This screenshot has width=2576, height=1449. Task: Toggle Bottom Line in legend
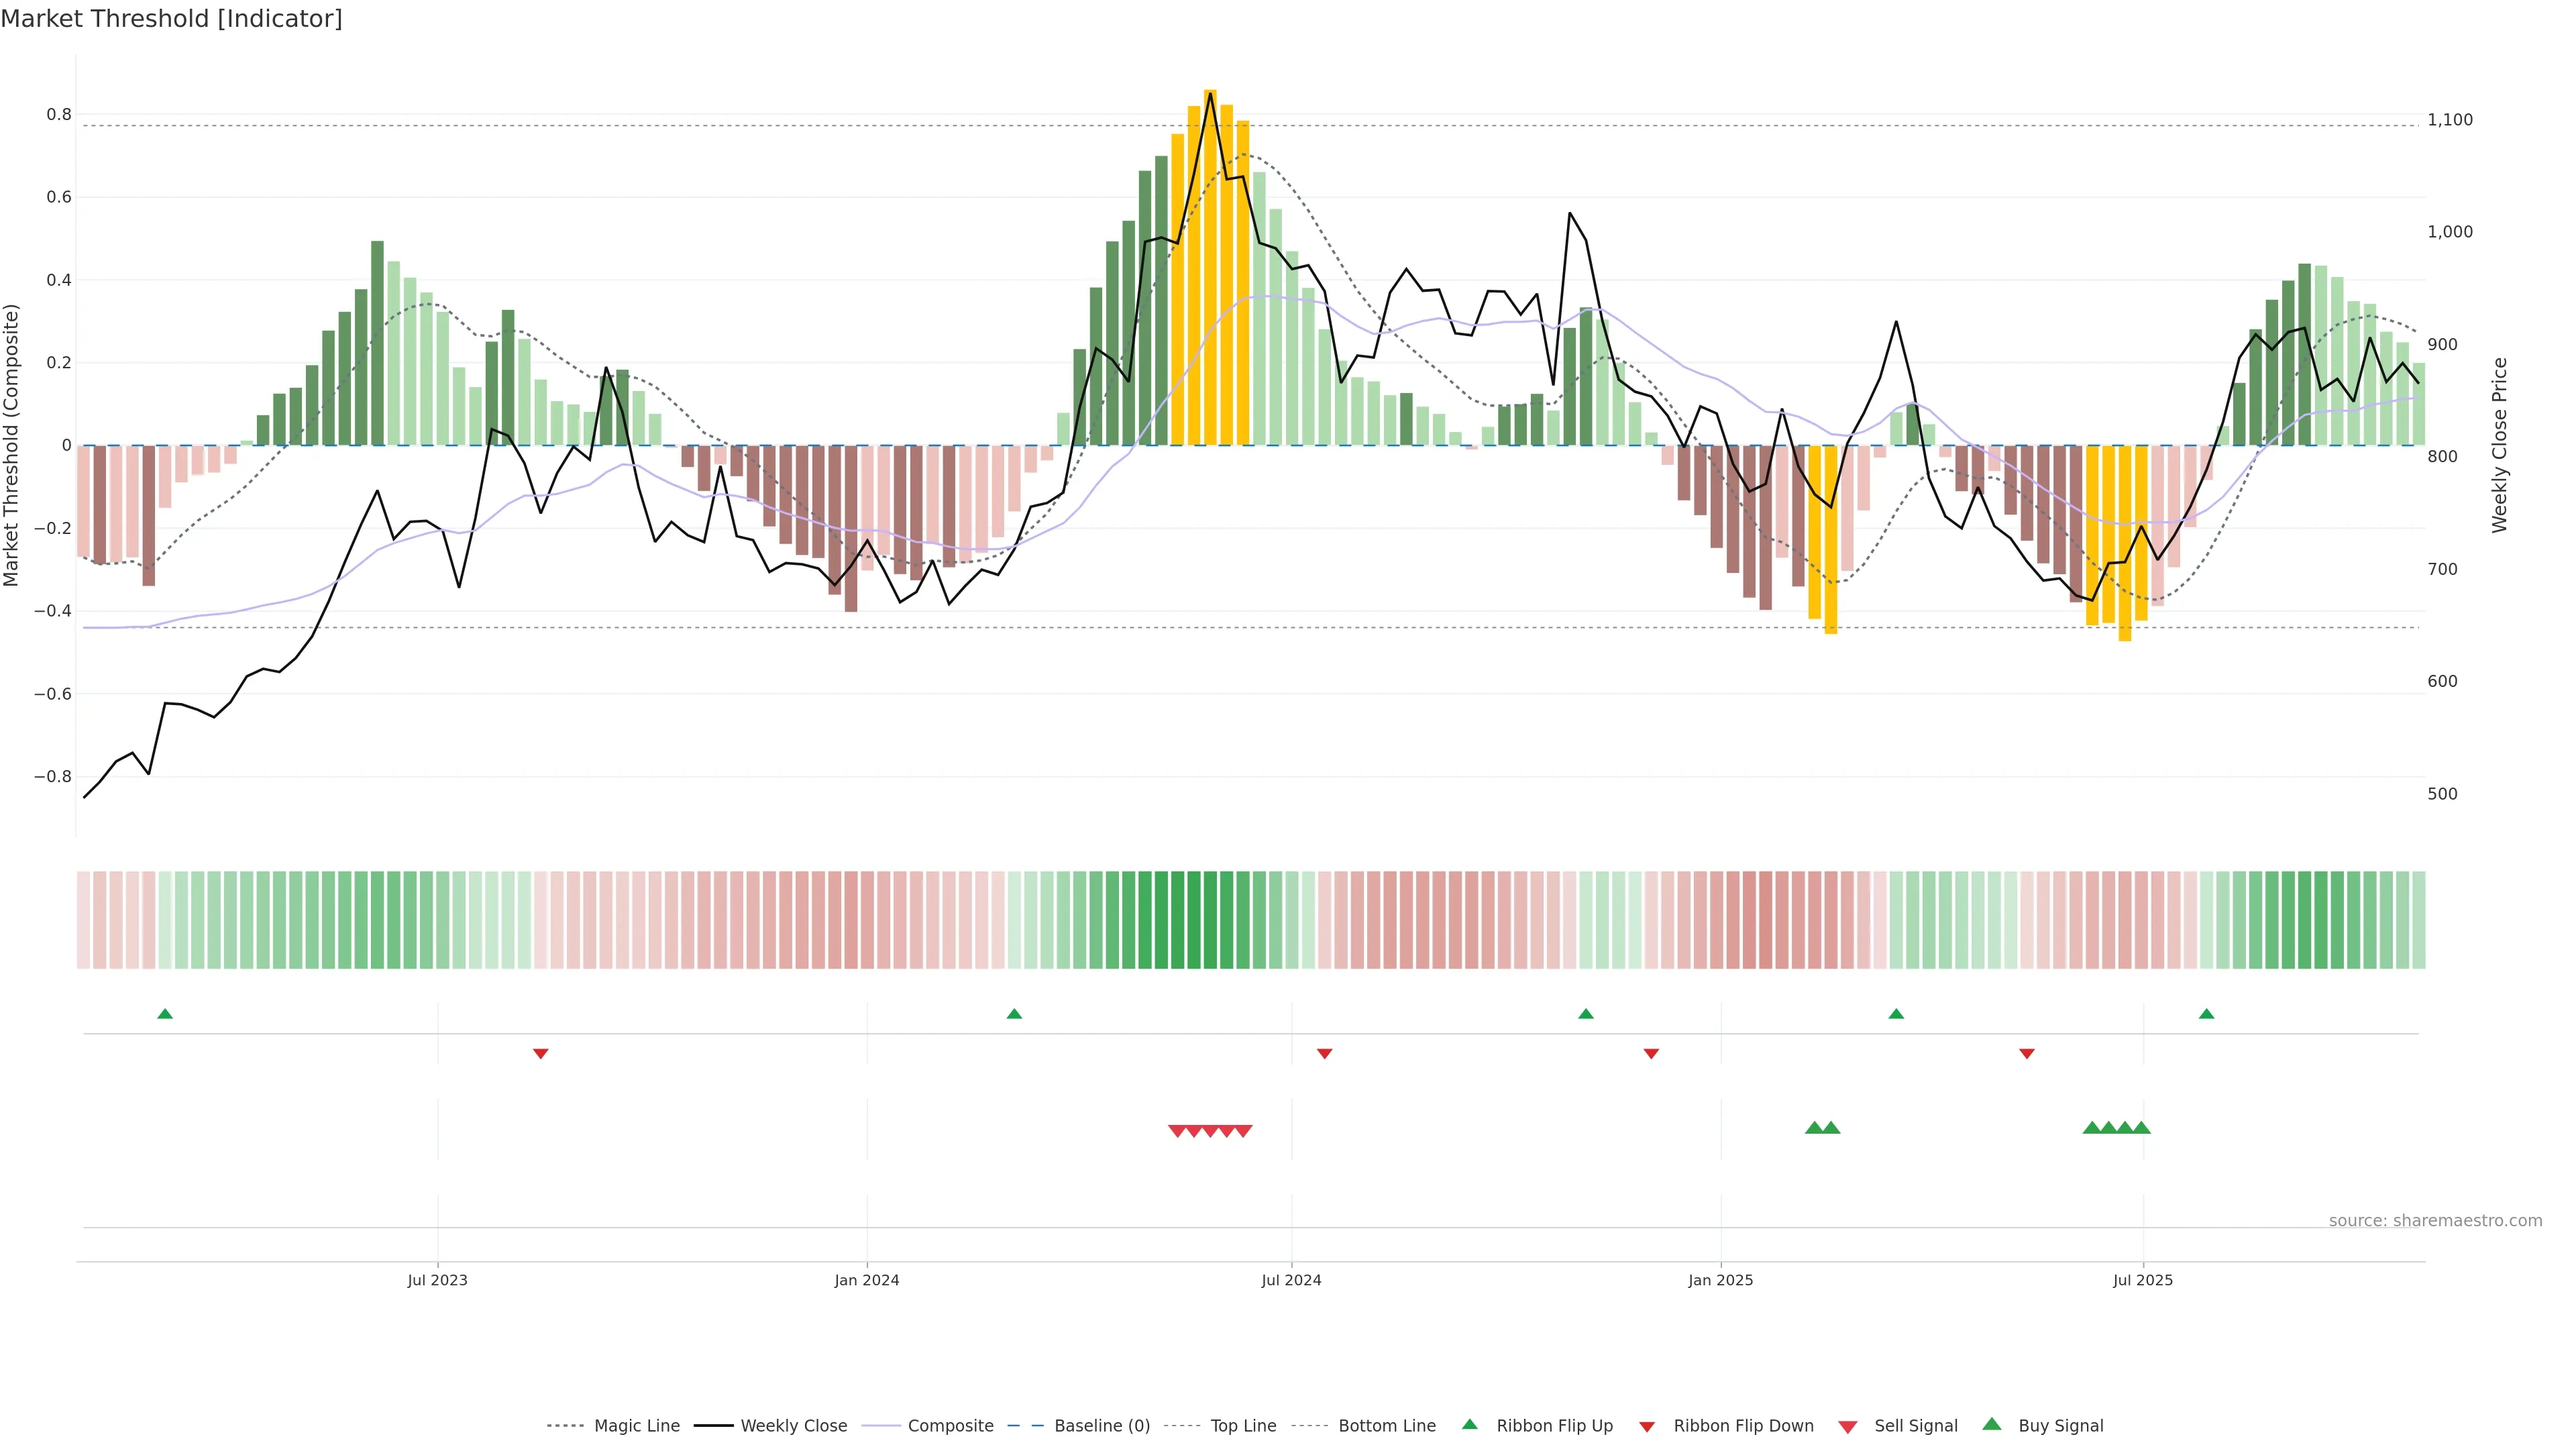[1386, 1425]
